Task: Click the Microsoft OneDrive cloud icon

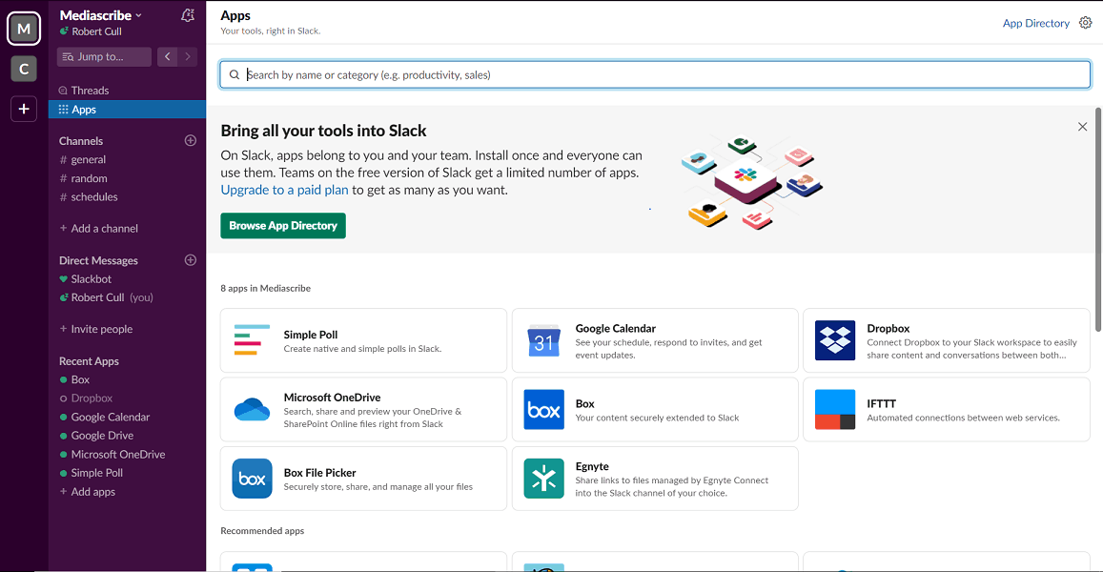Action: click(252, 410)
